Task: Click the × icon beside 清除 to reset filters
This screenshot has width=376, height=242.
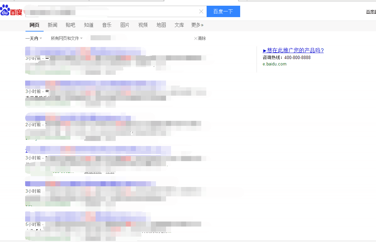Action: click(x=196, y=38)
